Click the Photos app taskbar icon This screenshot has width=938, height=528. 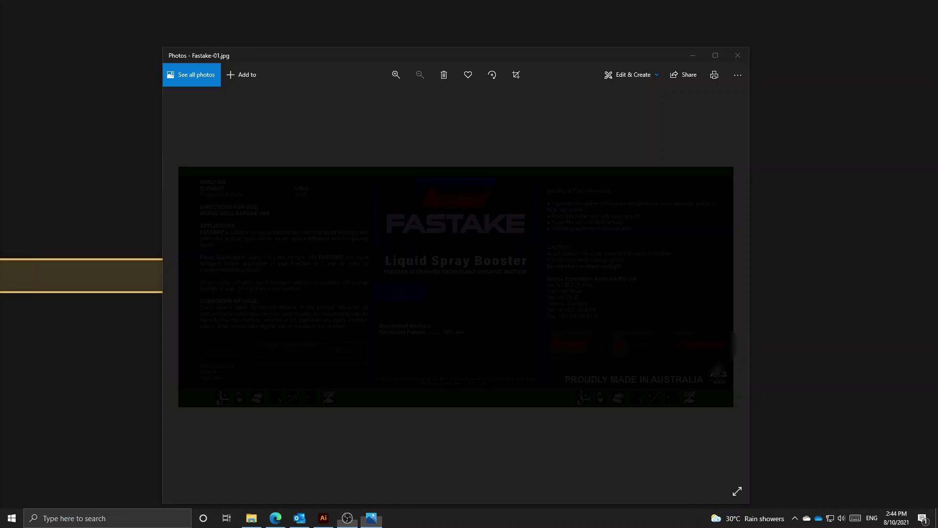click(371, 518)
